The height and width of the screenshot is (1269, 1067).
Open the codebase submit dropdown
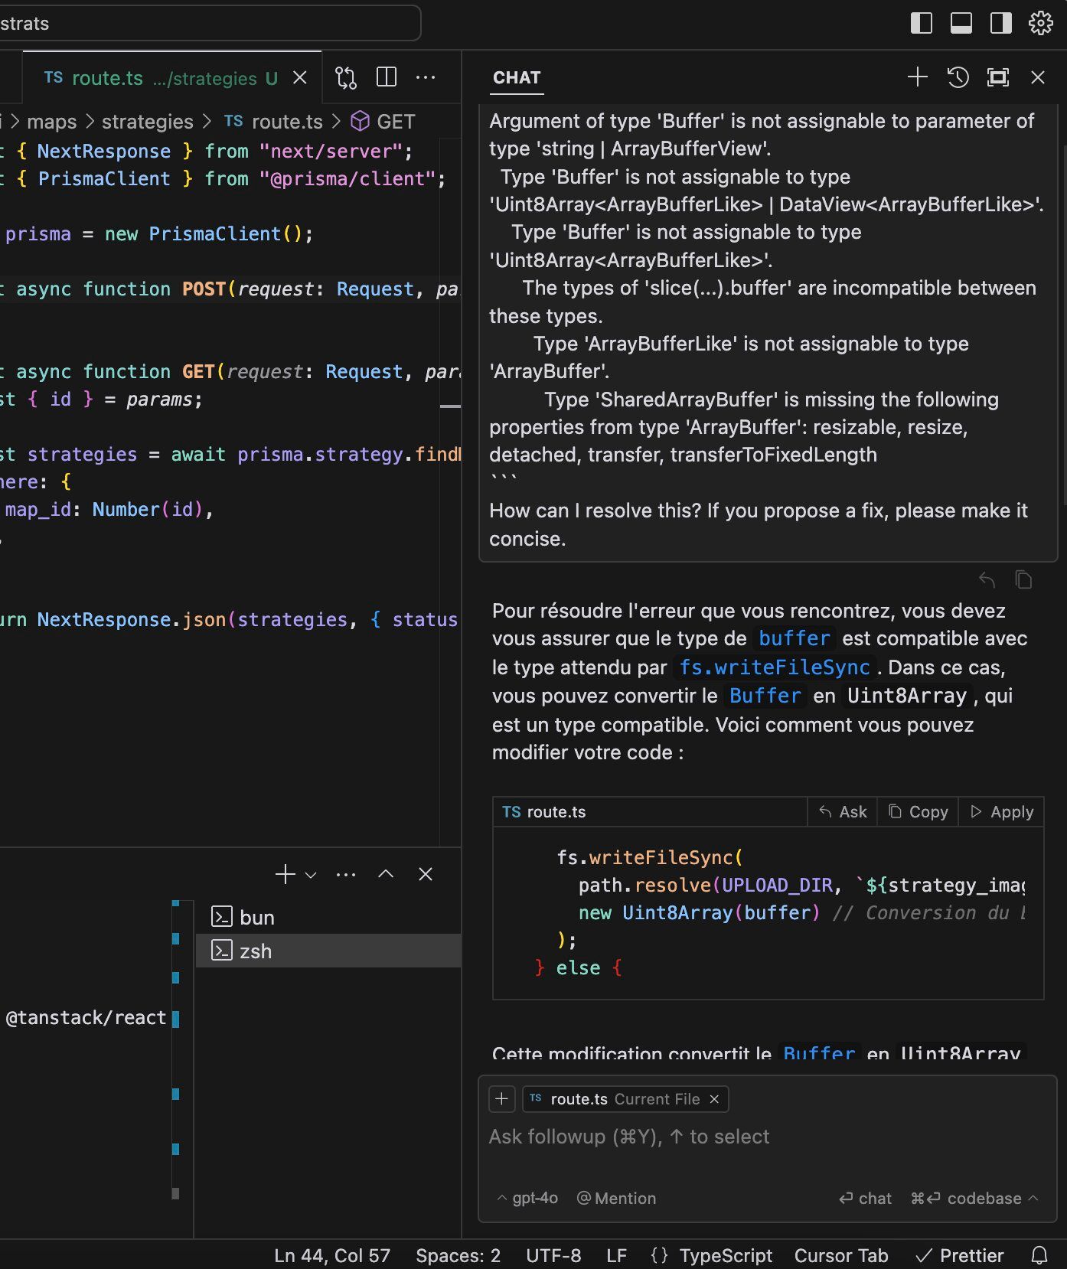coord(1033,1198)
